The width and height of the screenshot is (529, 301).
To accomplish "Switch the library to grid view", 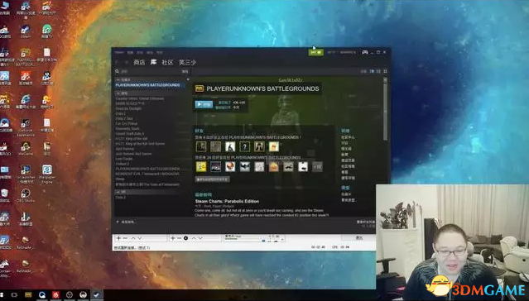I will coord(385,71).
